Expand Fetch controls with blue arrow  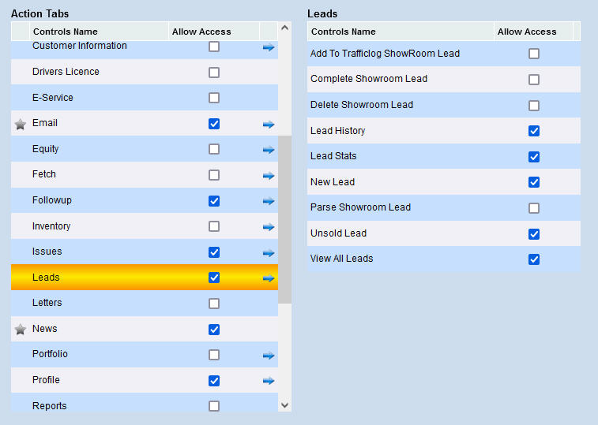[x=269, y=175]
